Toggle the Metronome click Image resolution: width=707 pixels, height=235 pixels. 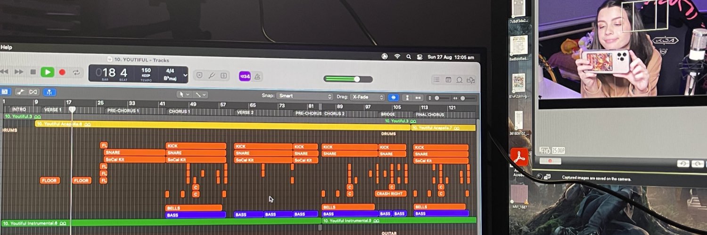(257, 76)
